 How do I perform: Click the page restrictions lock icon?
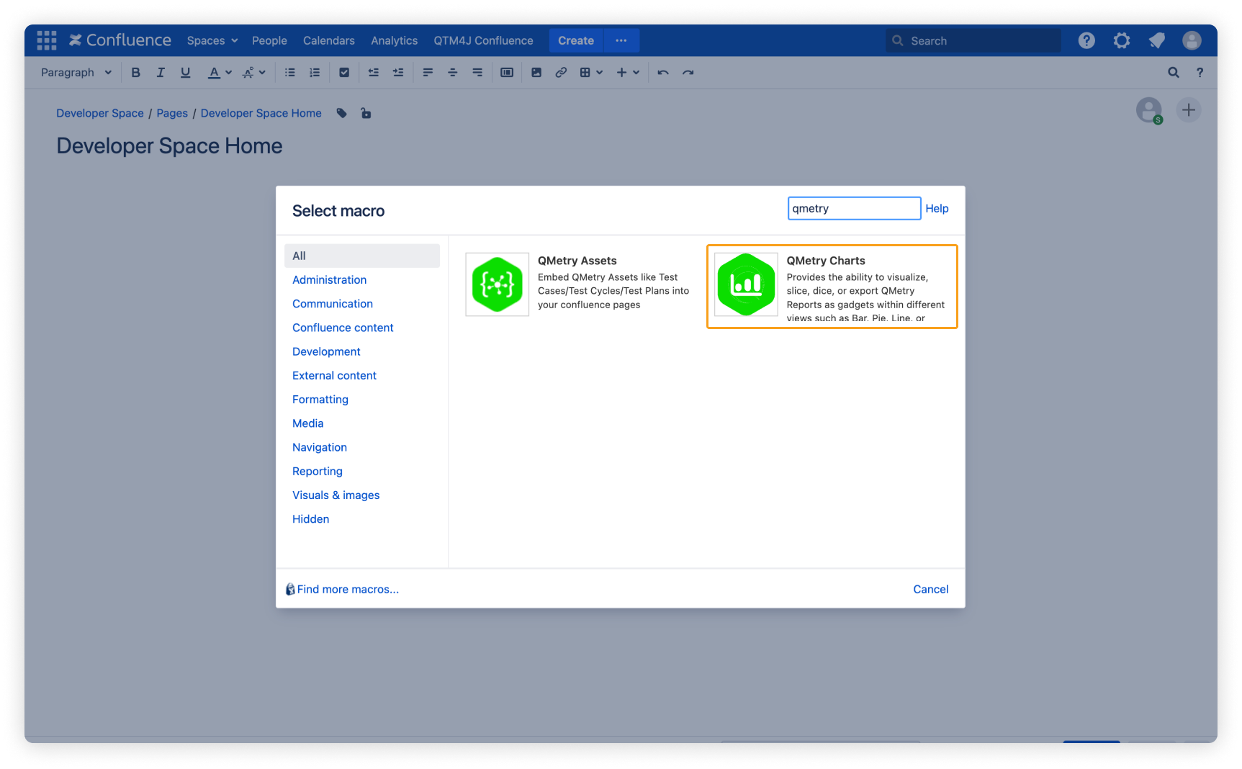tap(366, 113)
